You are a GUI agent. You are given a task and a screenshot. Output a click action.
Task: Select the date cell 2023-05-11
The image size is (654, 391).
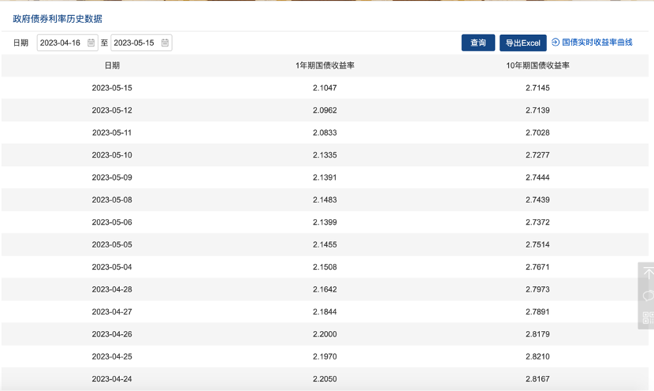pyautogui.click(x=112, y=132)
